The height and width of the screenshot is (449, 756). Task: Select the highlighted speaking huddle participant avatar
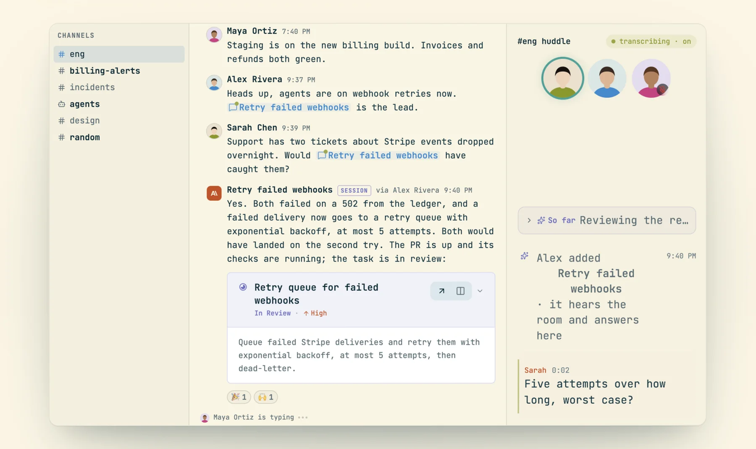[562, 78]
